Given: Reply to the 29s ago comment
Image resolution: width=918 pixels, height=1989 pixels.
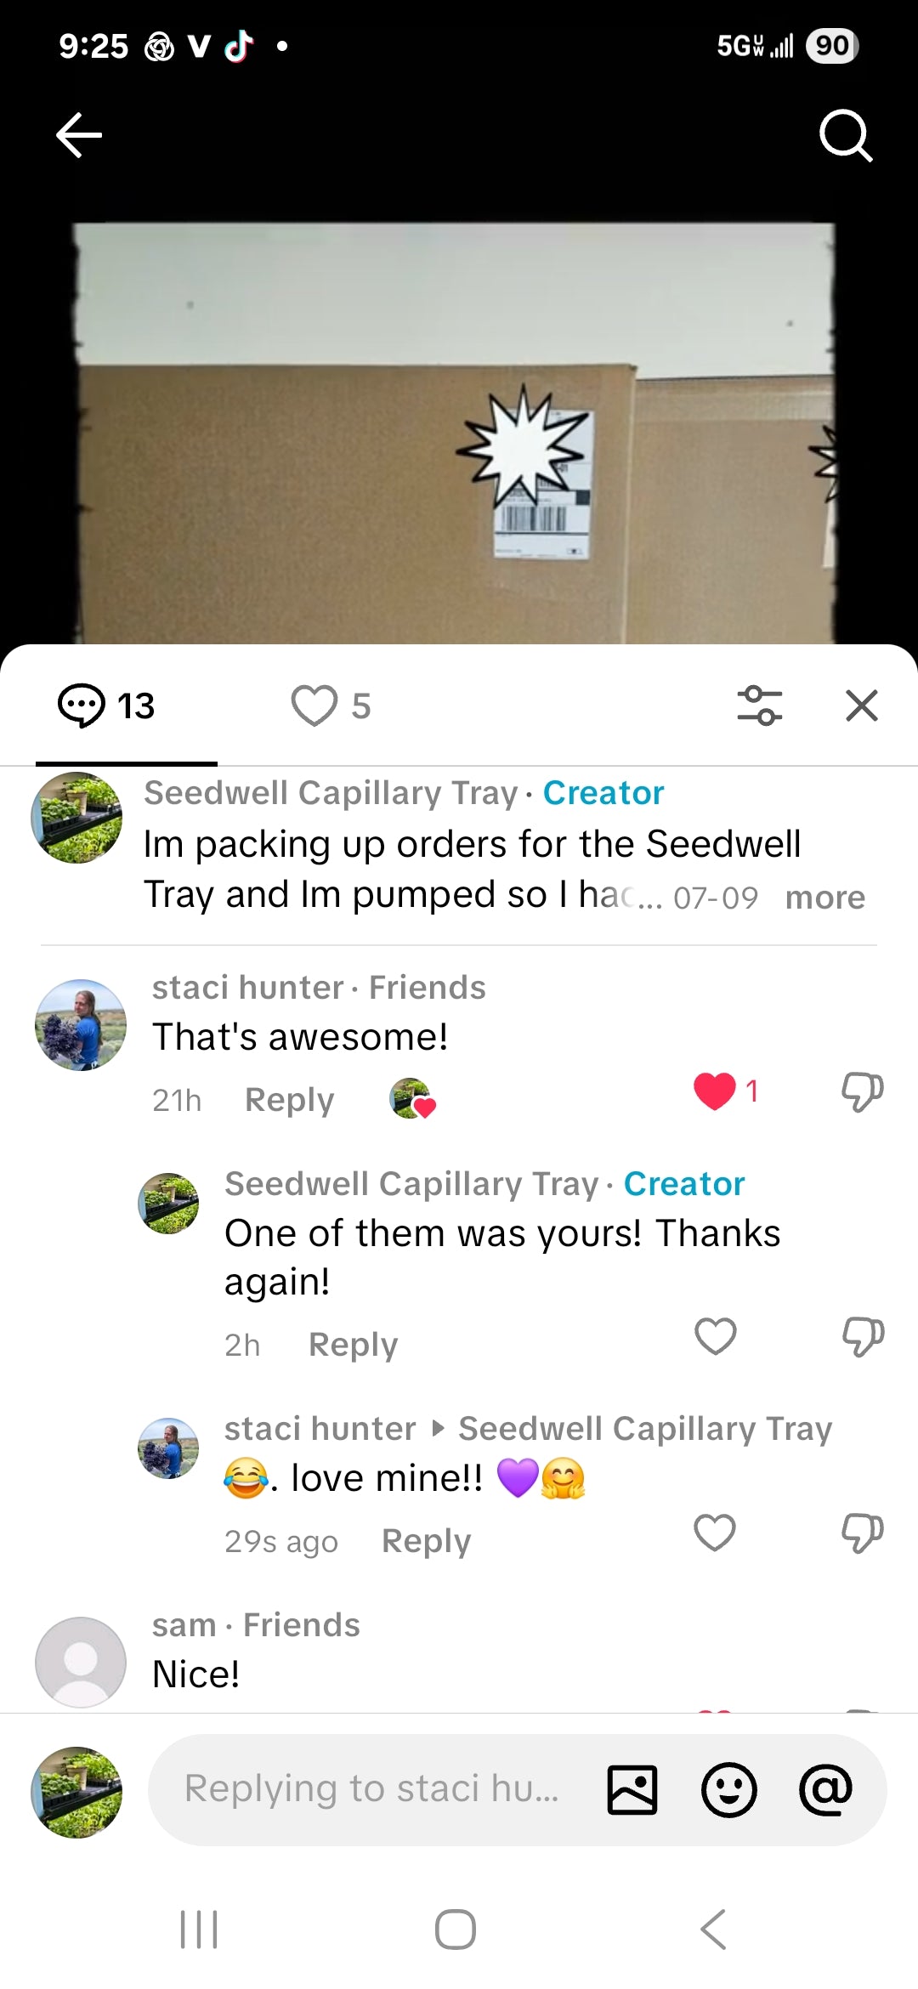Looking at the screenshot, I should [x=426, y=1541].
